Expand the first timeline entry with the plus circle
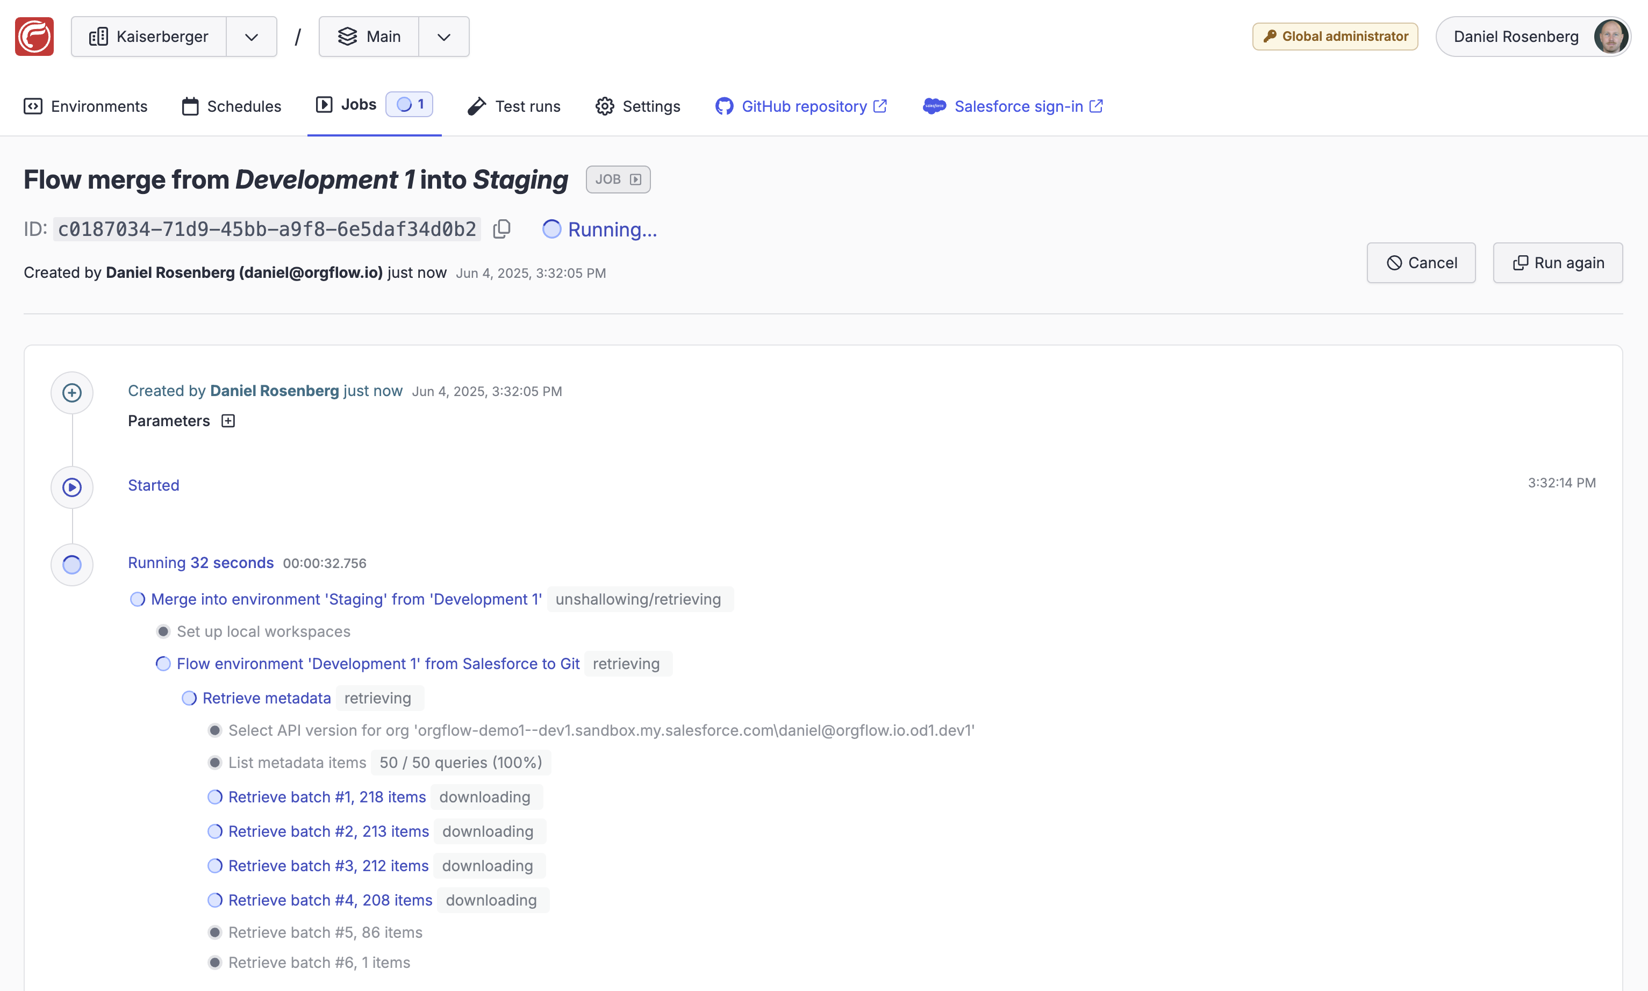Image resolution: width=1648 pixels, height=991 pixels. coord(71,393)
